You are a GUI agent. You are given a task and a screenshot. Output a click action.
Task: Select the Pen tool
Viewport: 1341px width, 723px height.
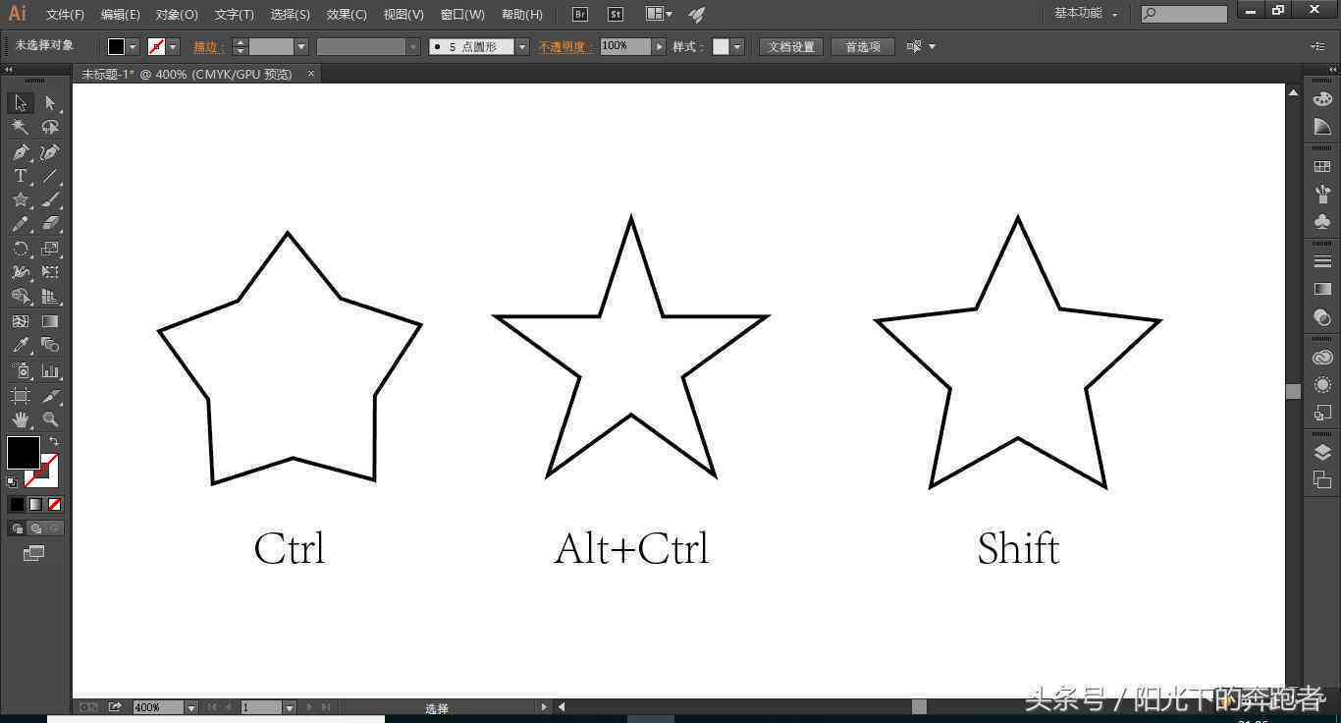click(x=20, y=152)
